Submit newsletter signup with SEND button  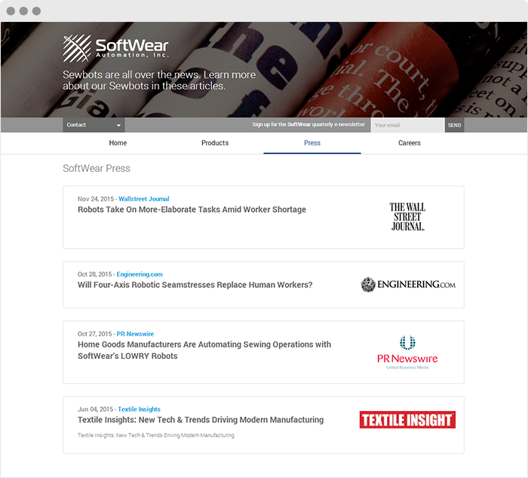point(454,125)
